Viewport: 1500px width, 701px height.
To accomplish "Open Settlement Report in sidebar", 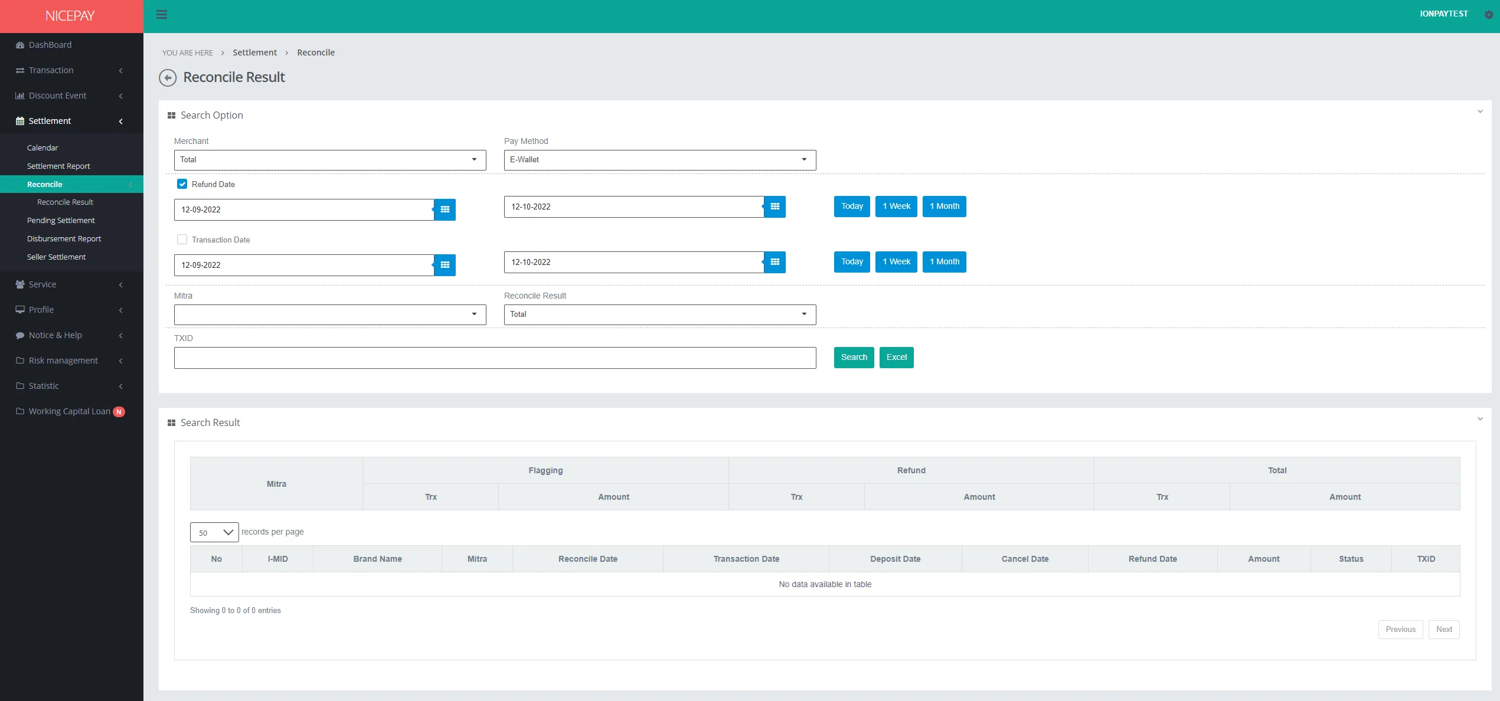I will (x=58, y=166).
